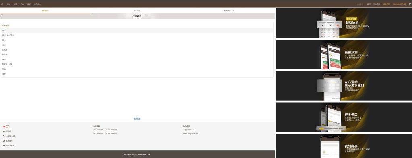Click the refresh arrows icon in footer
Image resolution: width=412 pixels, height=158 pixels.
[4, 141]
